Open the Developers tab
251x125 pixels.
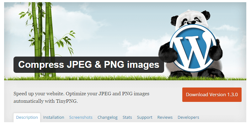click(189, 117)
